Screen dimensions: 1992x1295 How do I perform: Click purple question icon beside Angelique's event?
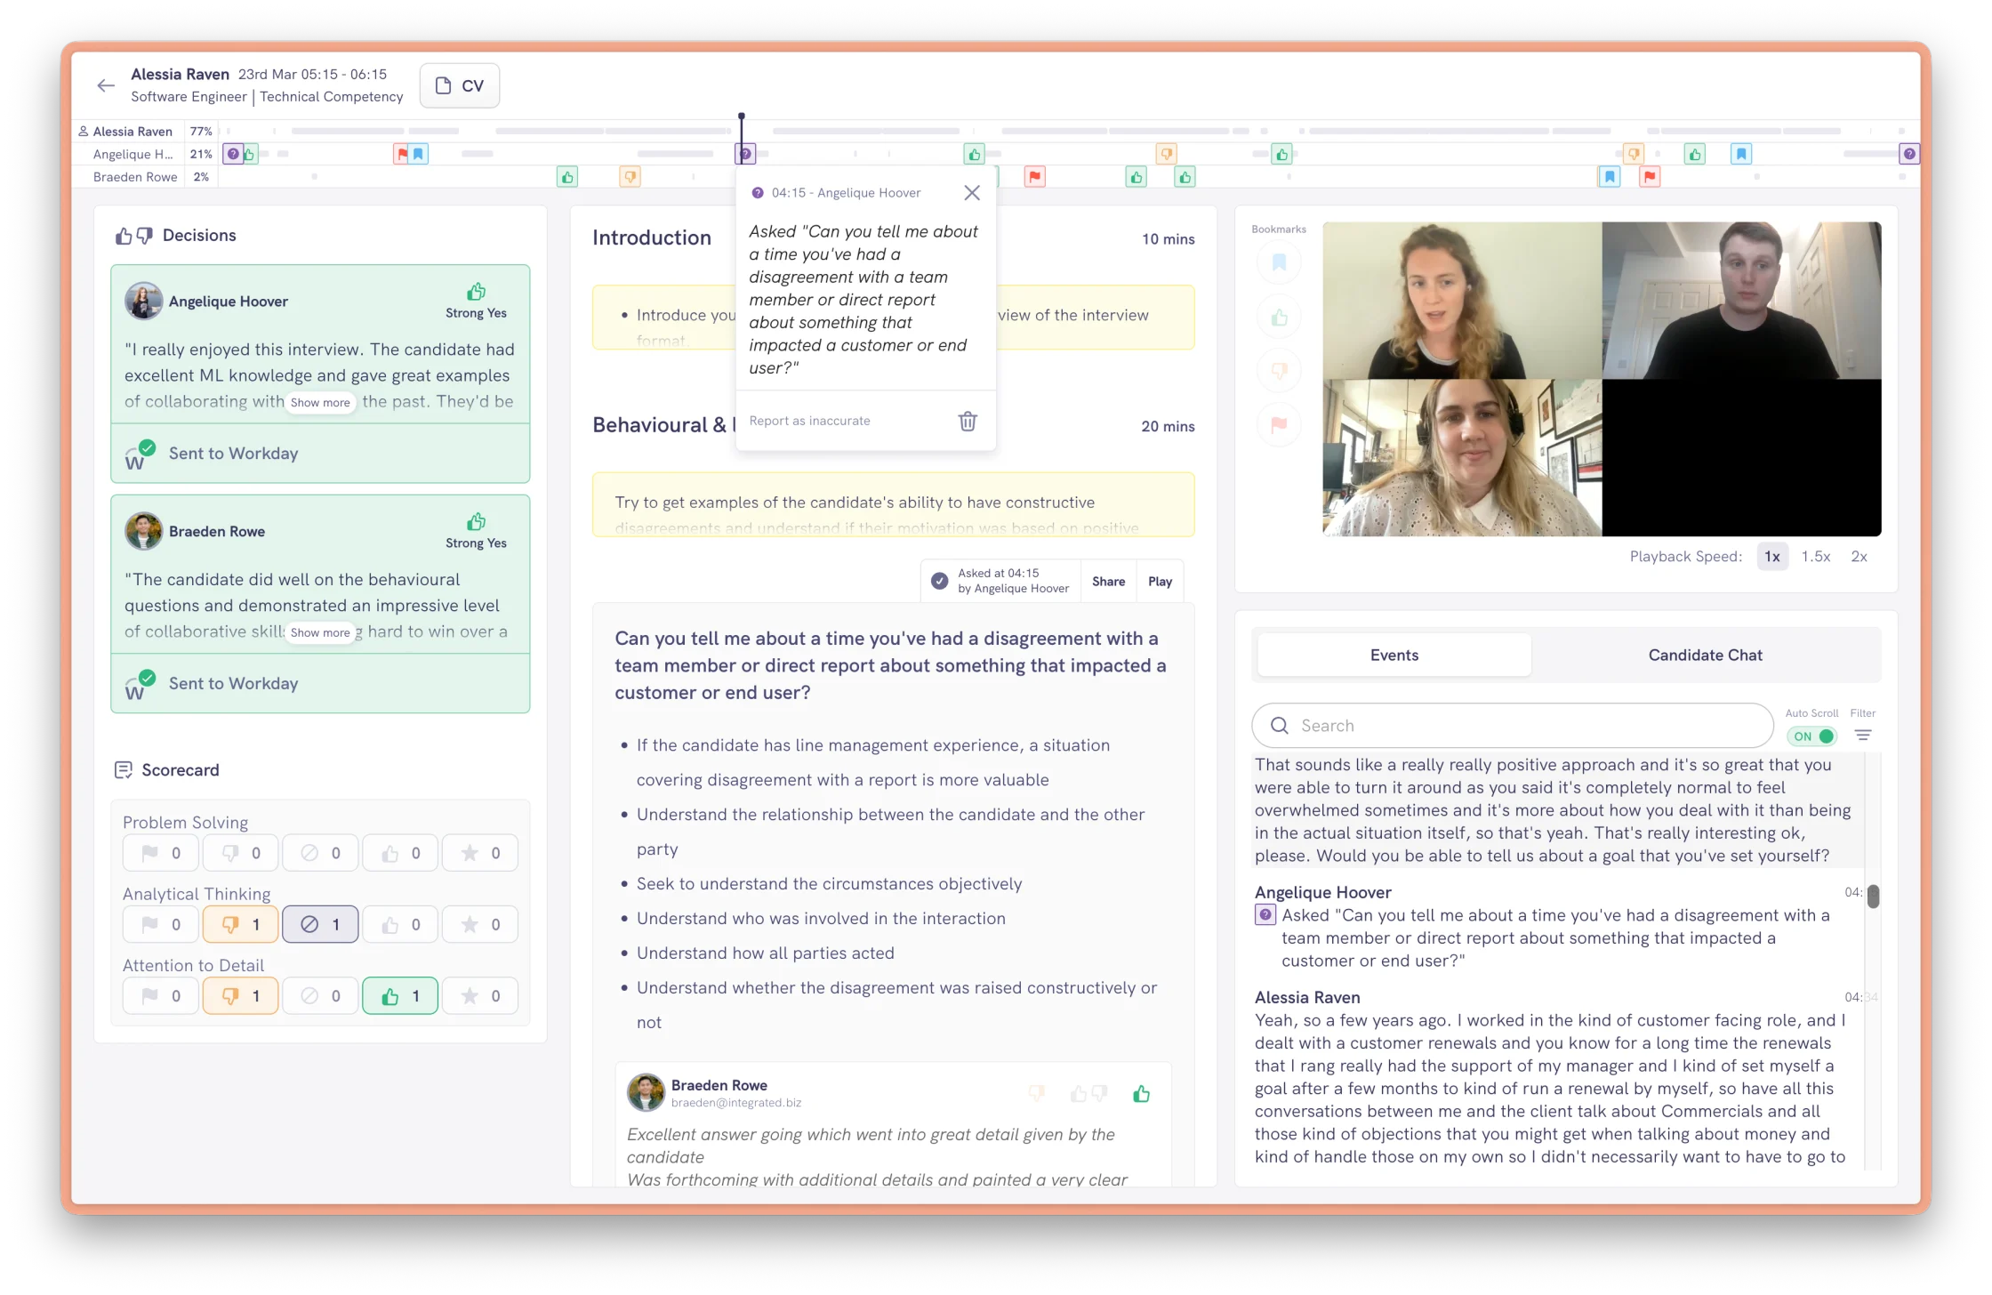tap(1265, 915)
